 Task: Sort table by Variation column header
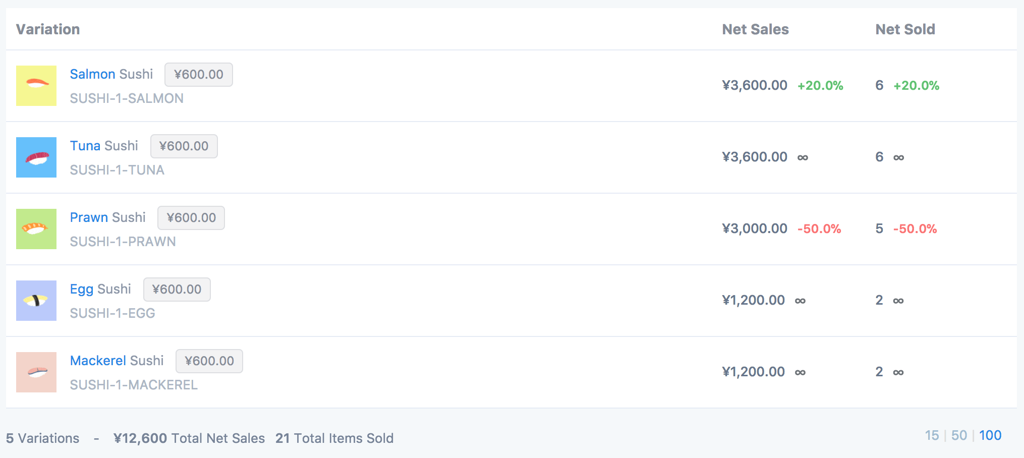48,29
